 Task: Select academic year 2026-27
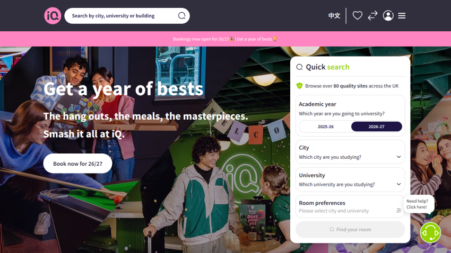(x=377, y=126)
